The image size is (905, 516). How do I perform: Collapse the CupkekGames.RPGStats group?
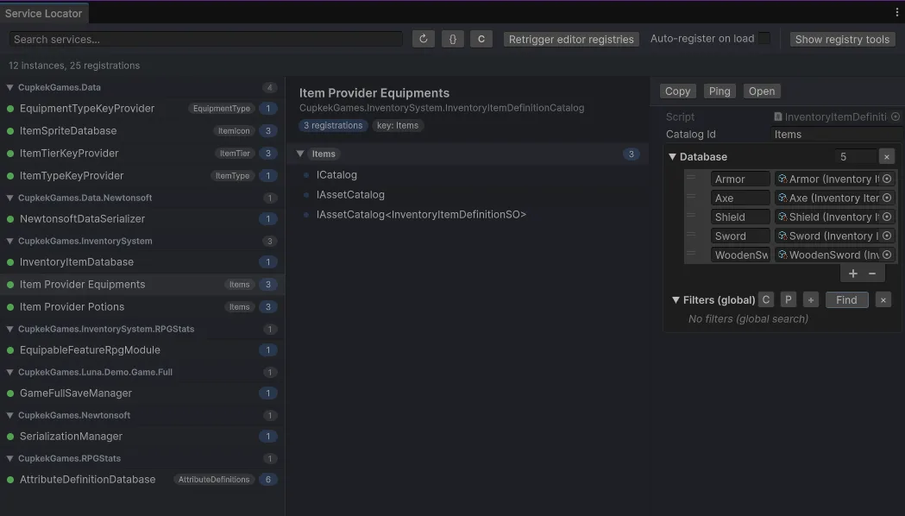click(x=9, y=458)
